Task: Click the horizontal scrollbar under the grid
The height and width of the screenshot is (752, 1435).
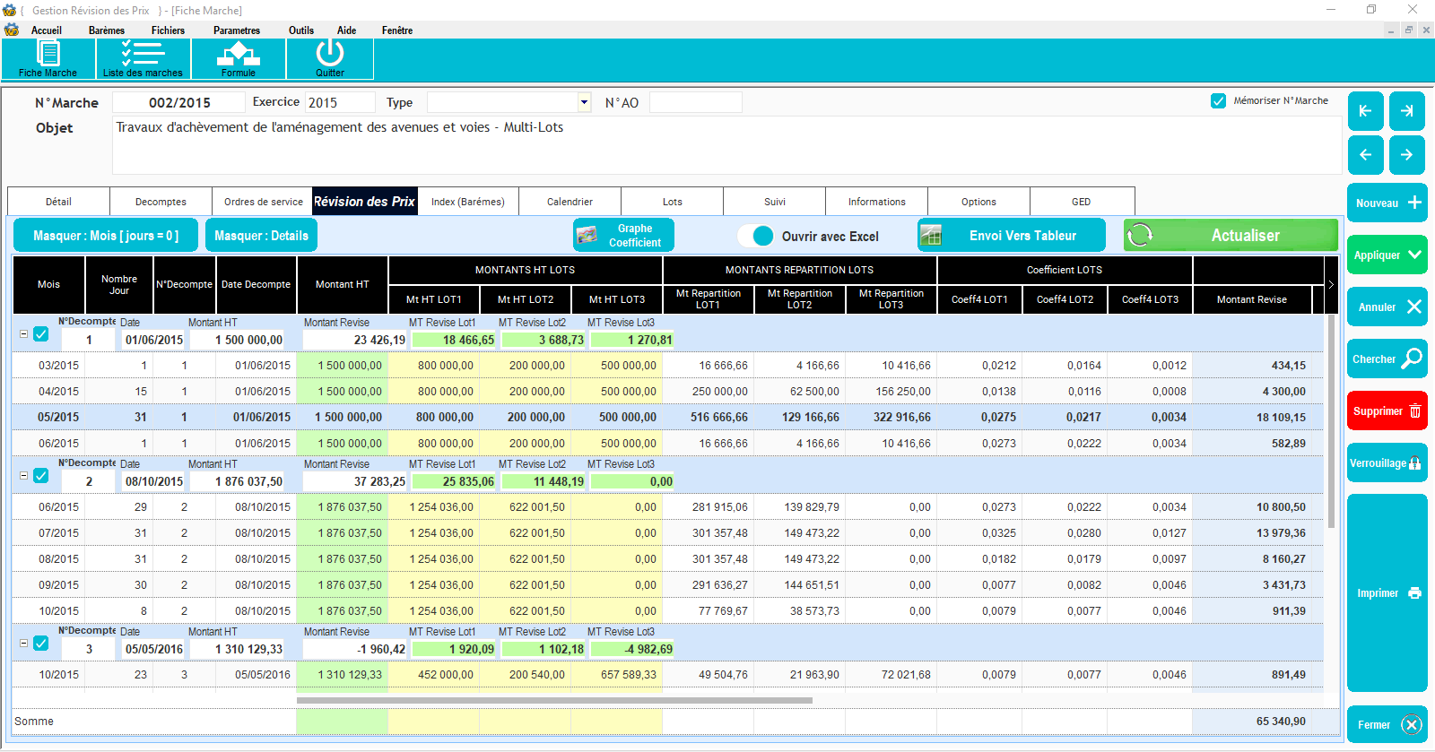Action: pos(554,701)
